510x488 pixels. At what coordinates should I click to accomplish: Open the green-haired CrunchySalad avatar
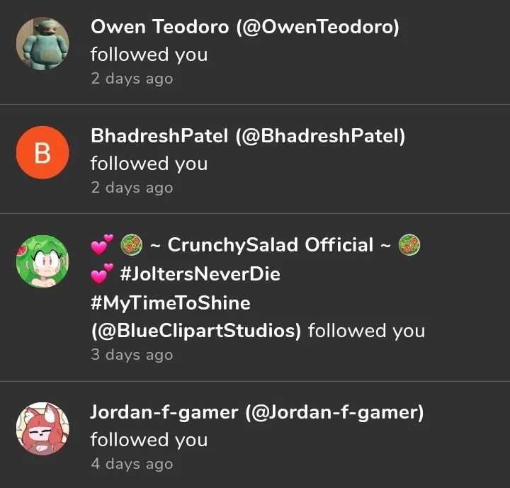click(x=42, y=261)
